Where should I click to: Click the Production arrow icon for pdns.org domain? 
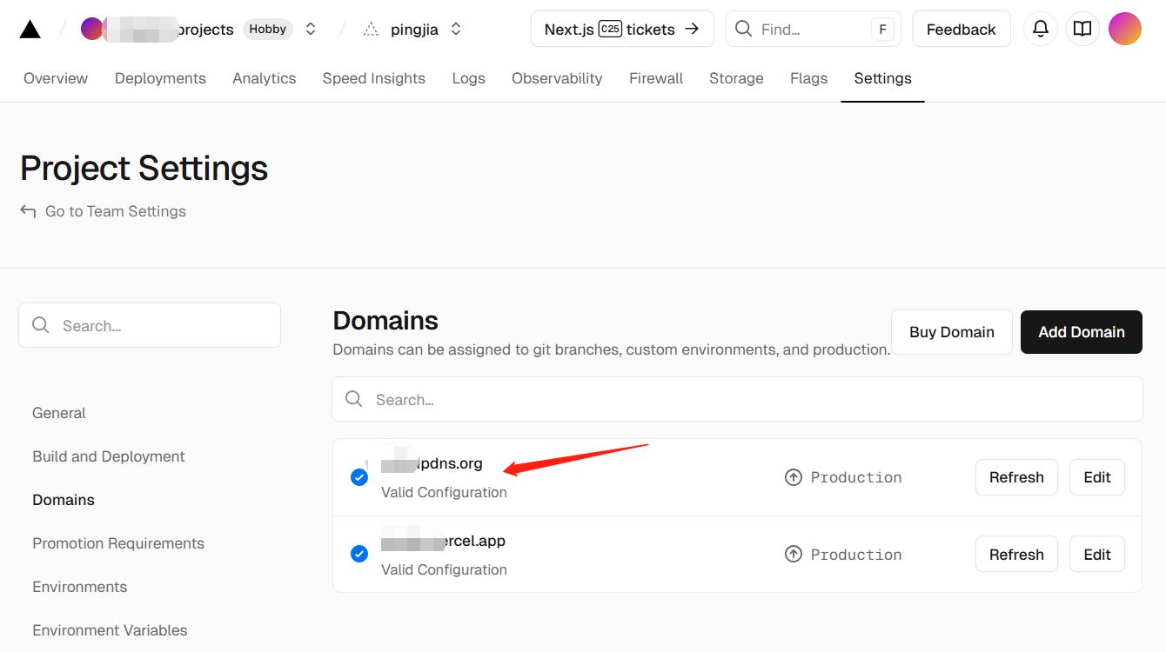point(793,477)
